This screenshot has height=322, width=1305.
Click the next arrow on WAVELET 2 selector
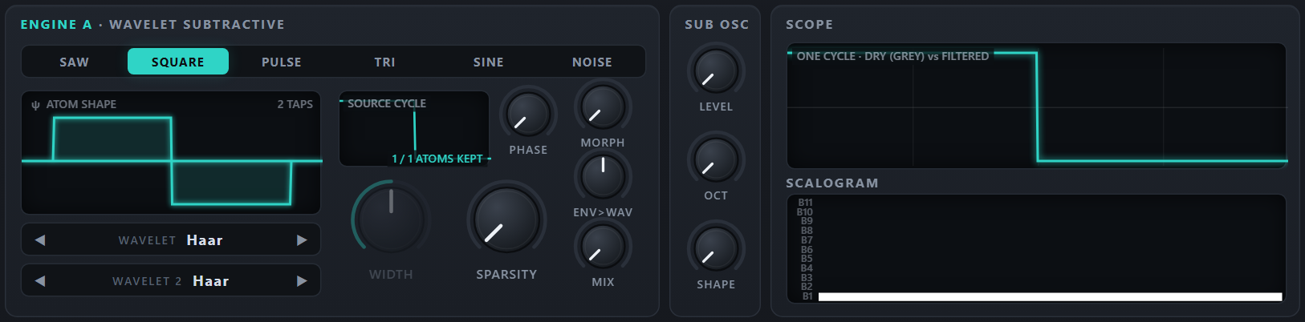point(302,281)
